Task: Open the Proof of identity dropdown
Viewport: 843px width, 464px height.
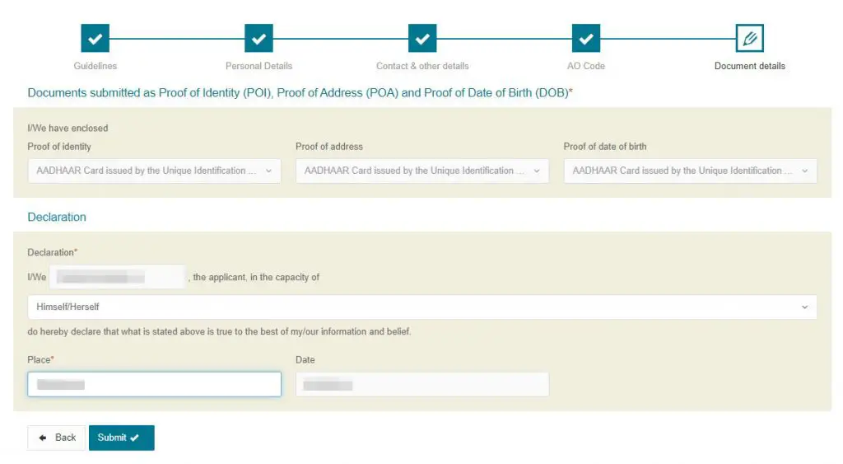Action: 154,171
